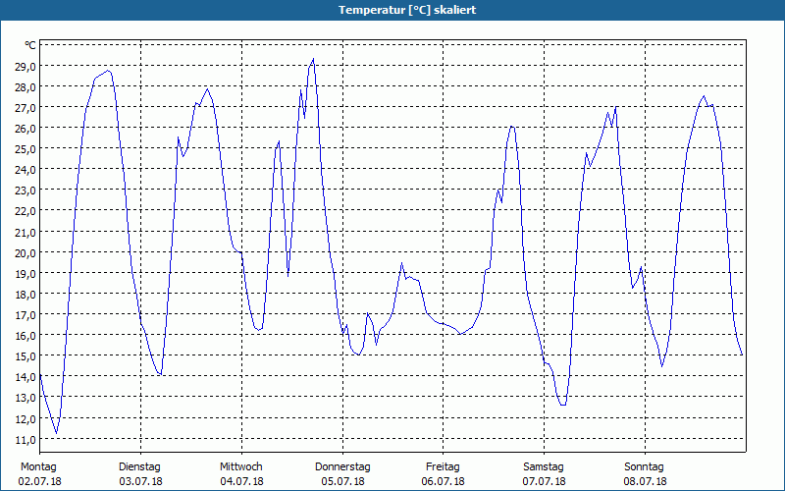Select the 17,0 axis value
This screenshot has width=785, height=491.
pos(26,315)
